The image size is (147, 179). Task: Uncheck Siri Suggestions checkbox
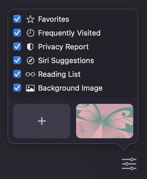click(17, 60)
